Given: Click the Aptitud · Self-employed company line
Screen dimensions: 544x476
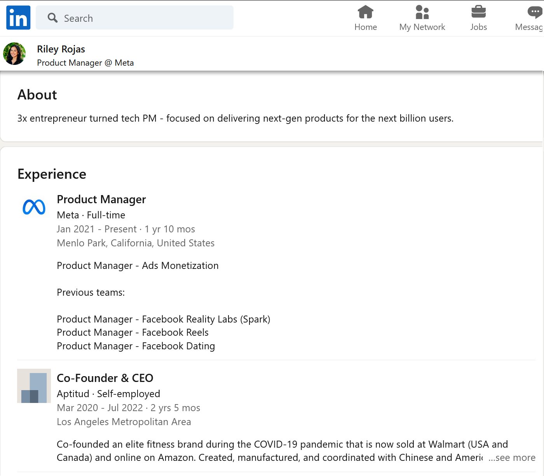Looking at the screenshot, I should click(x=108, y=394).
